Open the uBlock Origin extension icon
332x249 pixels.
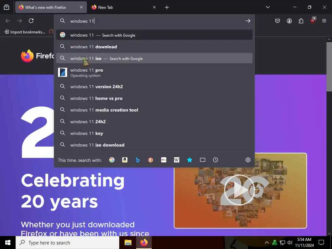(313, 20)
